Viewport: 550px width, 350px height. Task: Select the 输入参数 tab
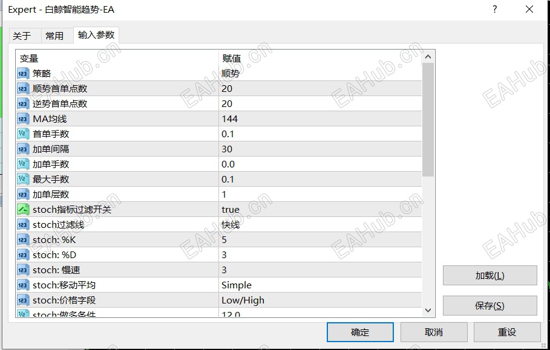point(96,35)
